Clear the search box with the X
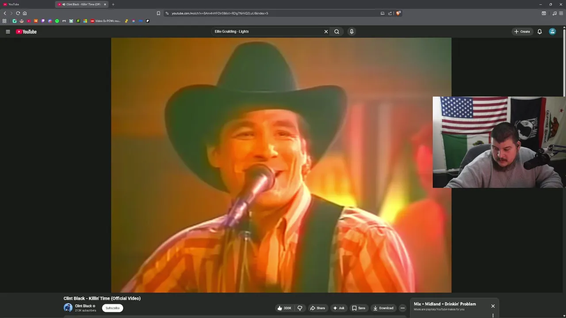This screenshot has height=318, width=566. click(326, 31)
